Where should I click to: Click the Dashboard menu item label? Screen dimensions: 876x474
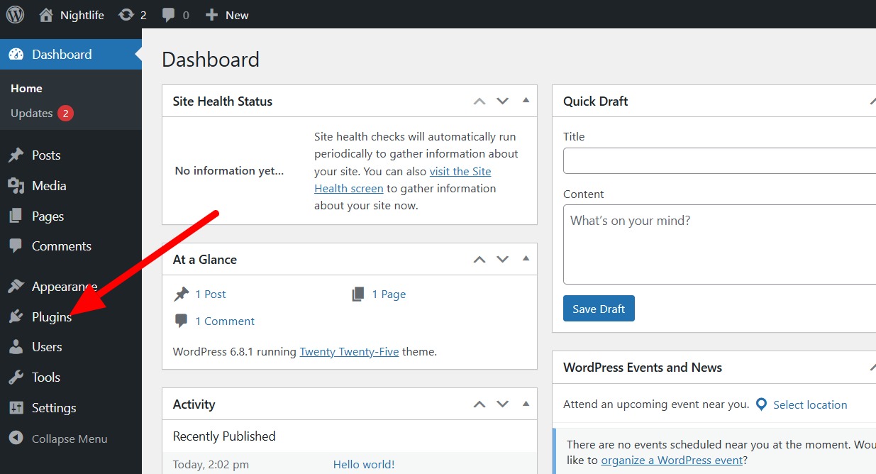coord(62,55)
